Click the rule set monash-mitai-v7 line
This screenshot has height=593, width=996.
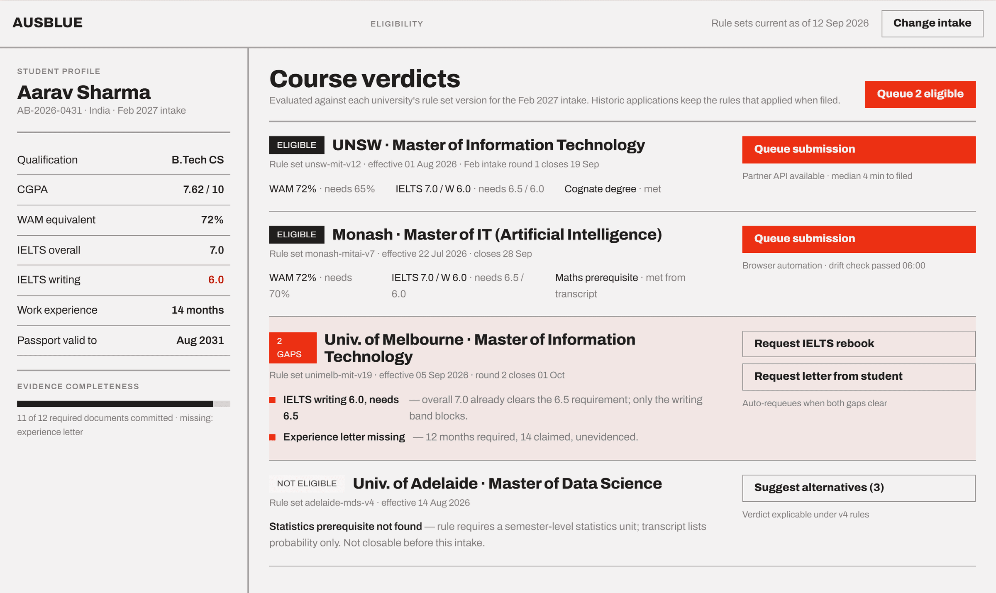pos(400,254)
